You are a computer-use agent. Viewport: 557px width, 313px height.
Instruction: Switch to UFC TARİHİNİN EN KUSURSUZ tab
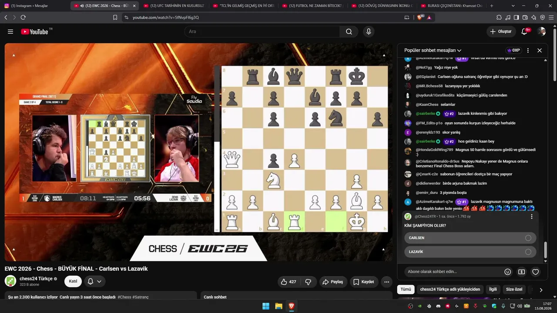click(x=174, y=6)
